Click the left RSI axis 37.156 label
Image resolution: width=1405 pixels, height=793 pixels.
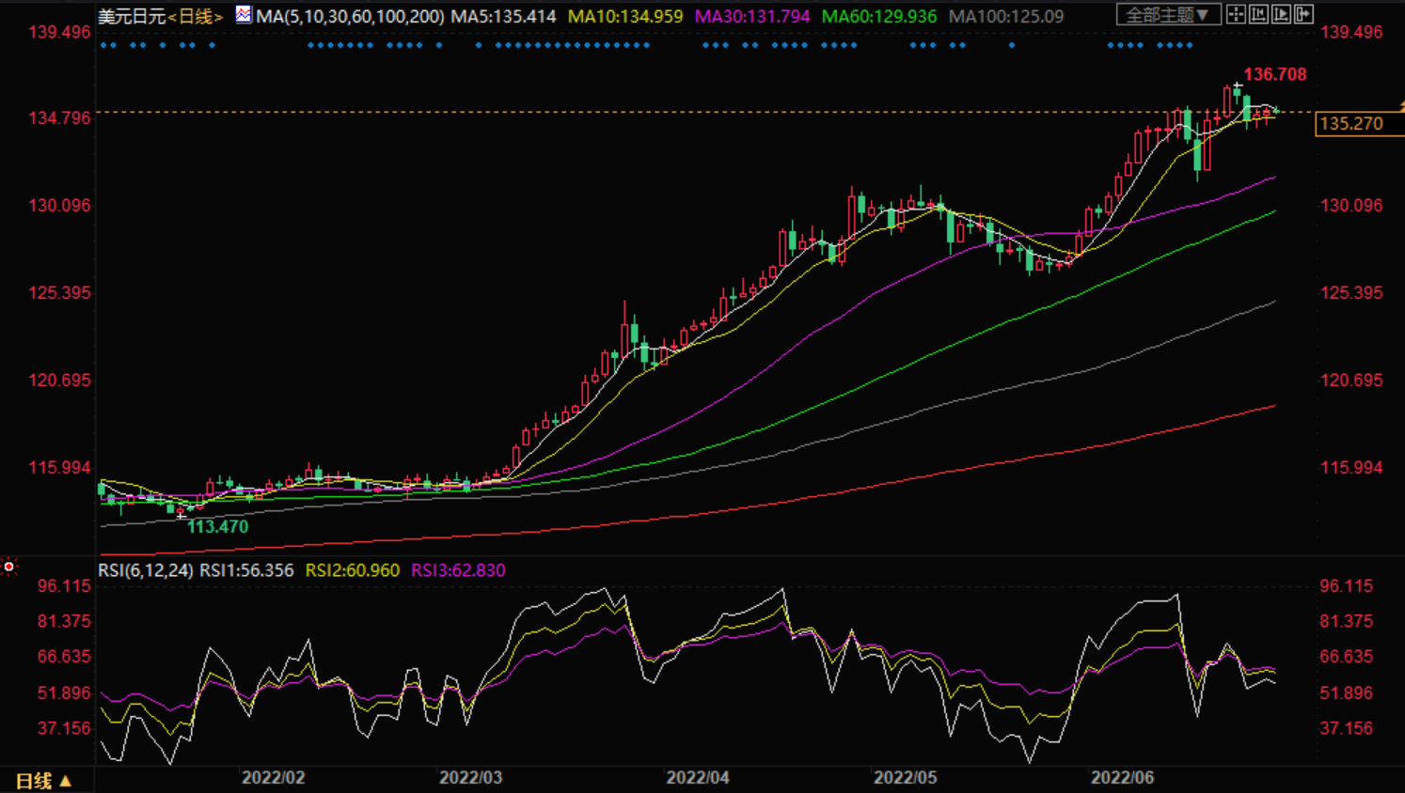click(64, 728)
